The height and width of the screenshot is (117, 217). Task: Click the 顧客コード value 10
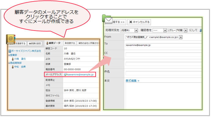pyautogui.click(x=65, y=49)
